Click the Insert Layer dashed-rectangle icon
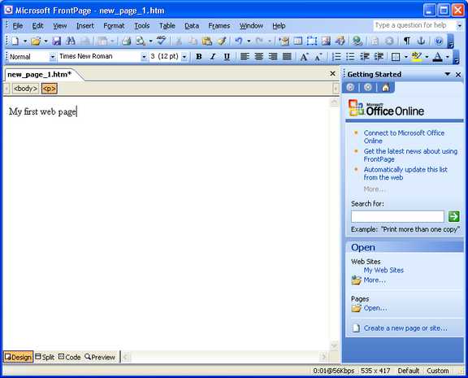The width and height of the screenshot is (468, 378). click(312, 41)
